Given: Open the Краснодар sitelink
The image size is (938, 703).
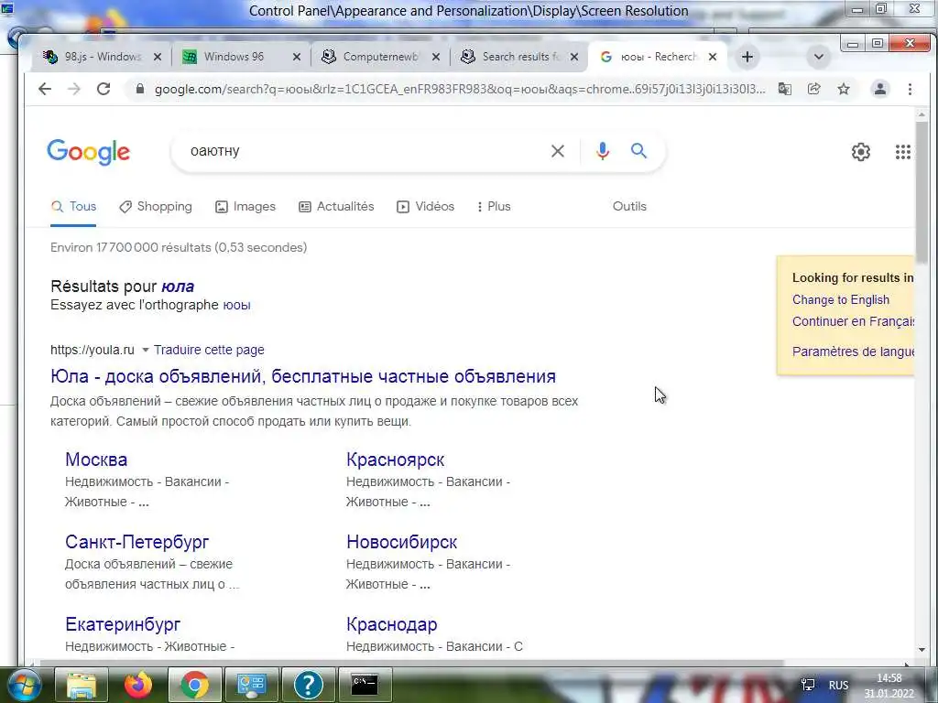Looking at the screenshot, I should 392,624.
